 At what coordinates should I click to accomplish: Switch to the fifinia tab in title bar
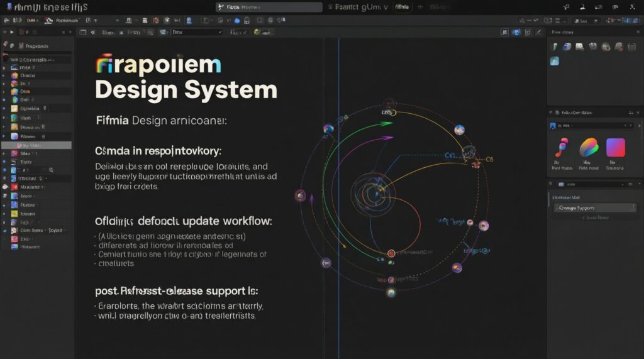(x=401, y=7)
